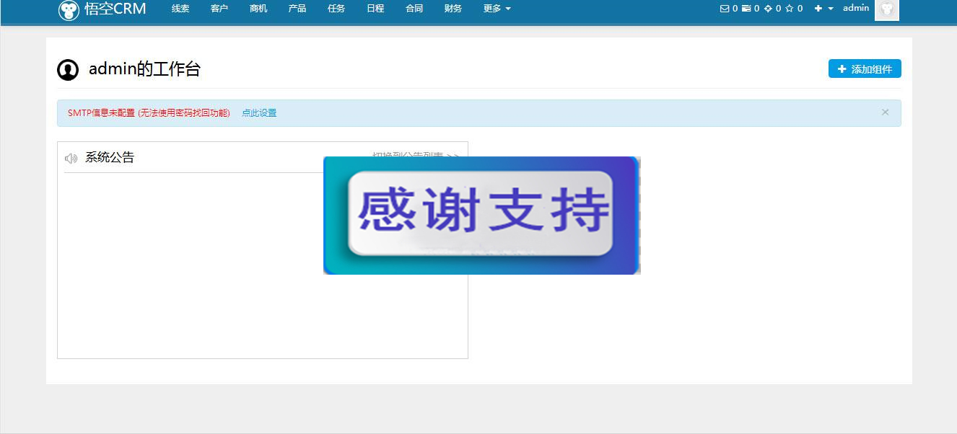The height and width of the screenshot is (434, 957).
Task: Click the star favorites icon
Action: [x=787, y=8]
